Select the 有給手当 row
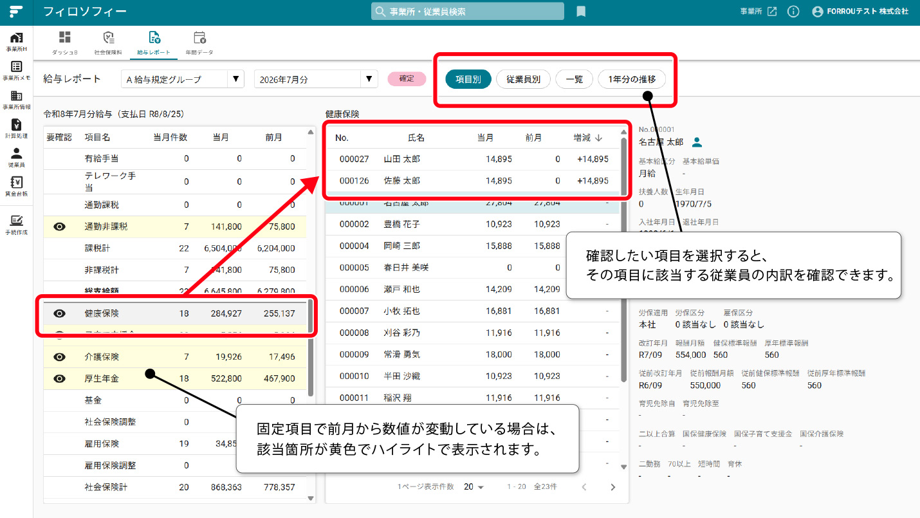Screen dimensions: 920x518 (175, 158)
